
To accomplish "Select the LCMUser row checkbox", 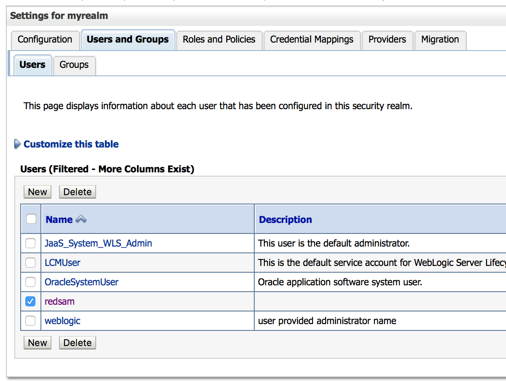I will point(30,263).
